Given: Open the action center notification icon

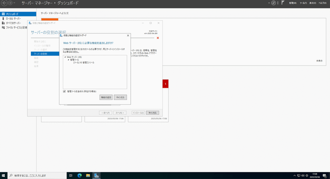Looking at the screenshot, I should coord(325,176).
